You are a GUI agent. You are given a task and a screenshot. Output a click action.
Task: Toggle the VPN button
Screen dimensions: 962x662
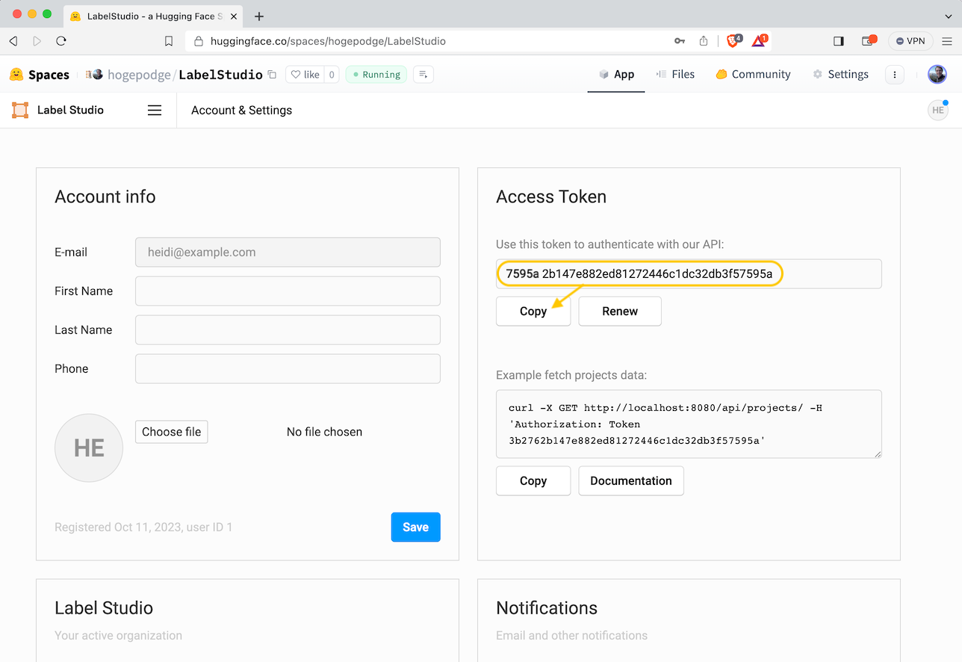coord(910,41)
